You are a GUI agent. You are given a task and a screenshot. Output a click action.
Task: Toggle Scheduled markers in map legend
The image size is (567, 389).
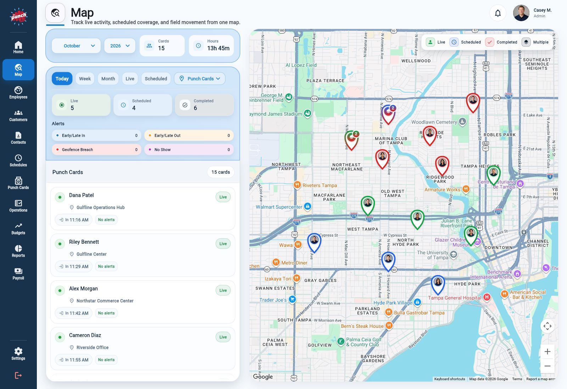[465, 42]
